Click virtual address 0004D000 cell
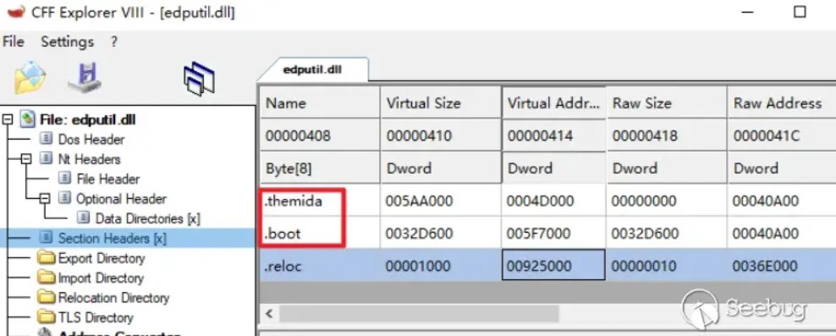This screenshot has width=836, height=336. pyautogui.click(x=553, y=201)
